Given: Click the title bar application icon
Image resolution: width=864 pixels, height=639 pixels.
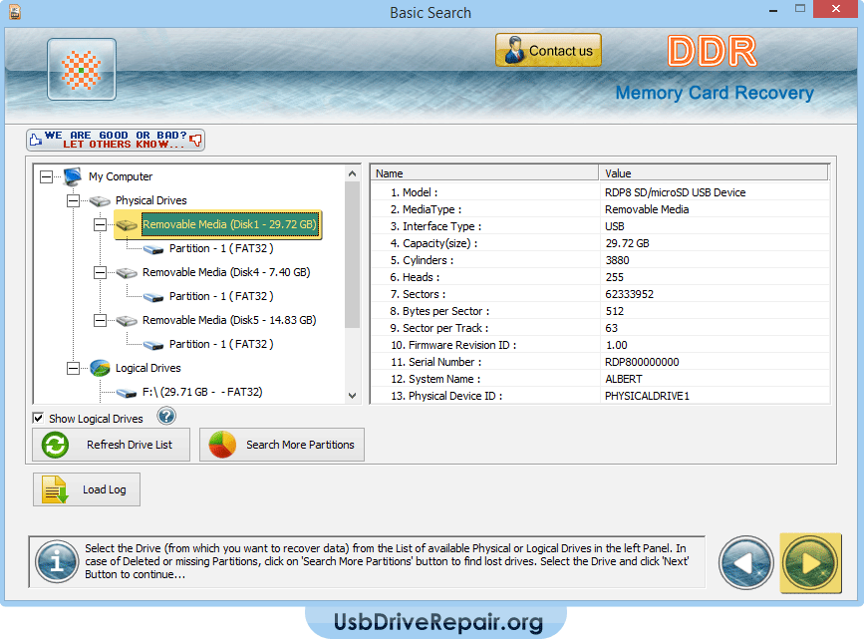Looking at the screenshot, I should click(15, 12).
